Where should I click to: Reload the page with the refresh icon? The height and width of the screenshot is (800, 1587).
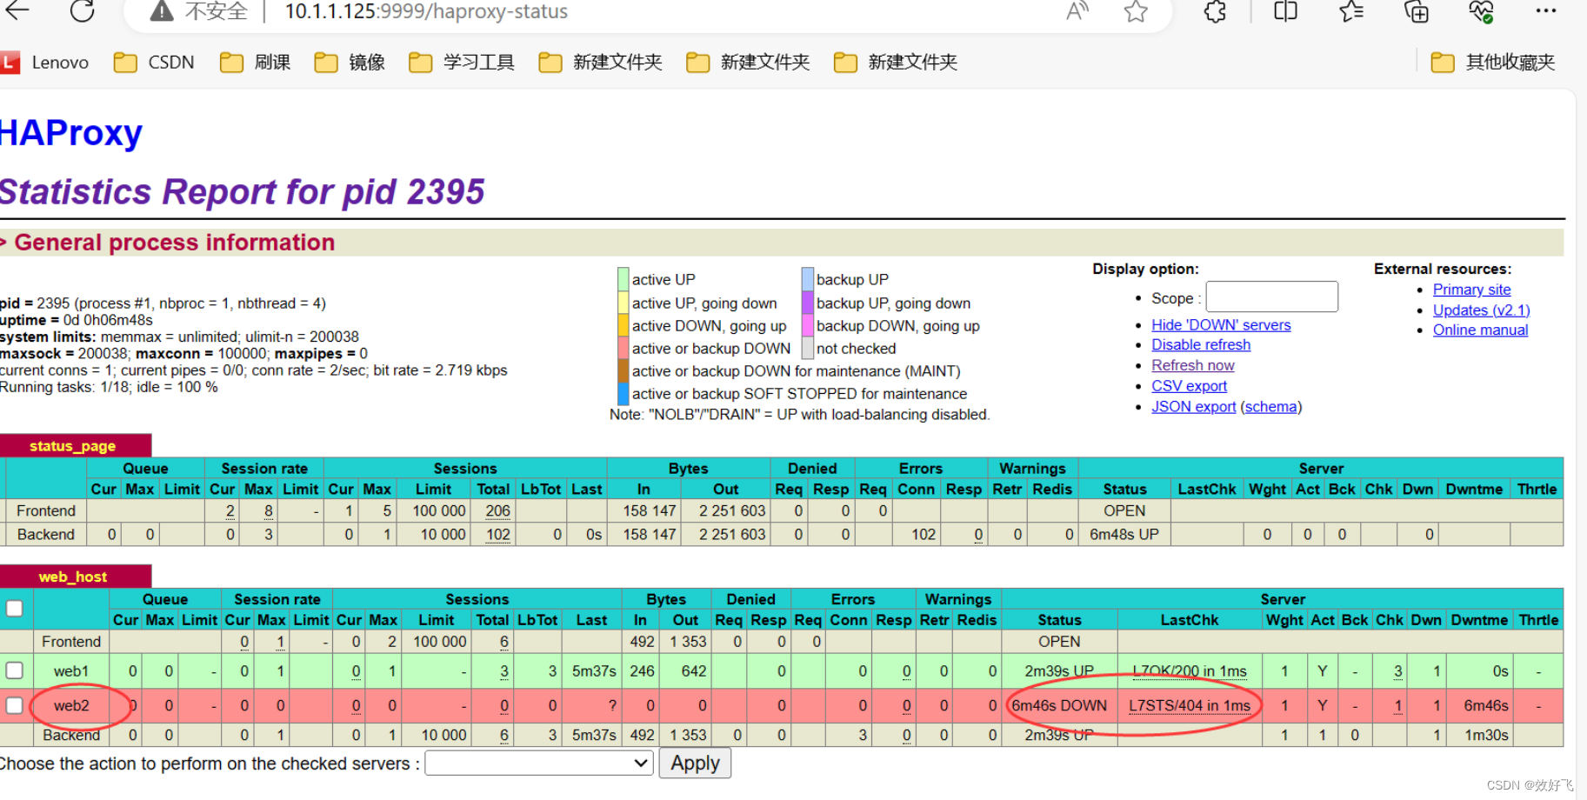pos(82,10)
